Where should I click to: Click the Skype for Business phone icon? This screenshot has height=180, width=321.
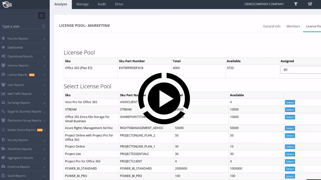pyautogui.click(x=3, y=111)
